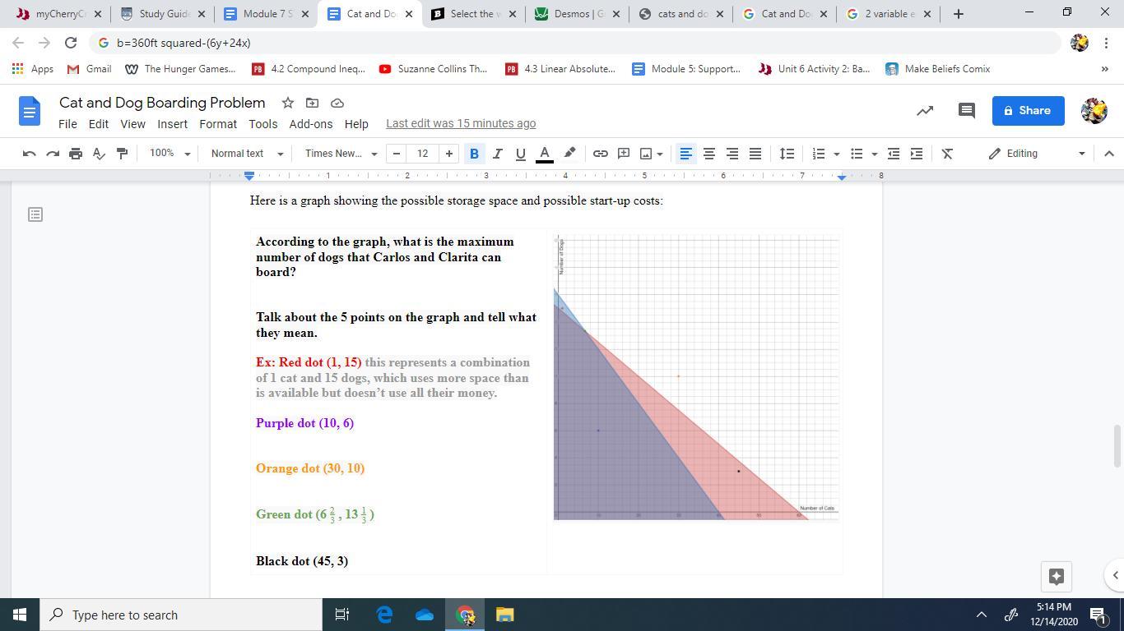This screenshot has height=631, width=1124.
Task: Apply a bulleted list
Action: pos(857,154)
